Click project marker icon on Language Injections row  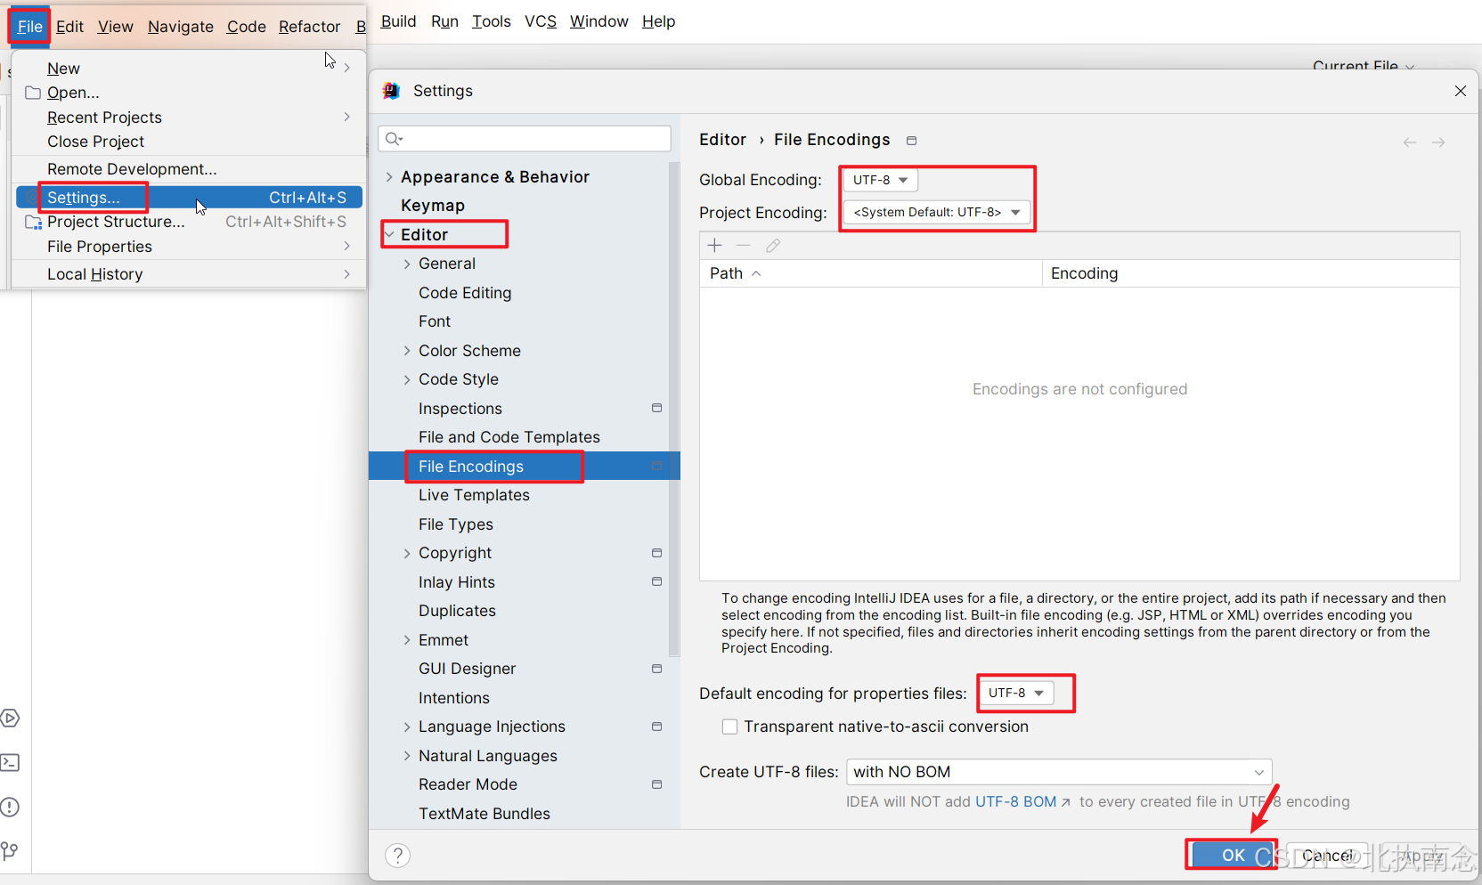(656, 727)
